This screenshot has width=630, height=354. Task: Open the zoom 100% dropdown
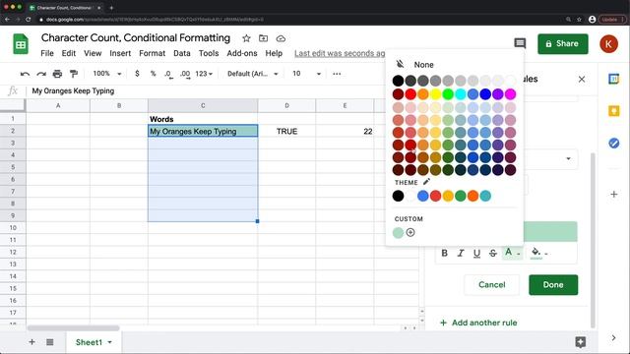pyautogui.click(x=107, y=74)
